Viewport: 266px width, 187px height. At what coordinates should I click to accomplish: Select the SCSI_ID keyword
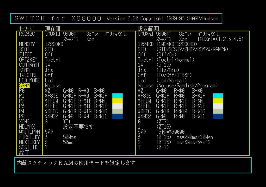[28, 147]
